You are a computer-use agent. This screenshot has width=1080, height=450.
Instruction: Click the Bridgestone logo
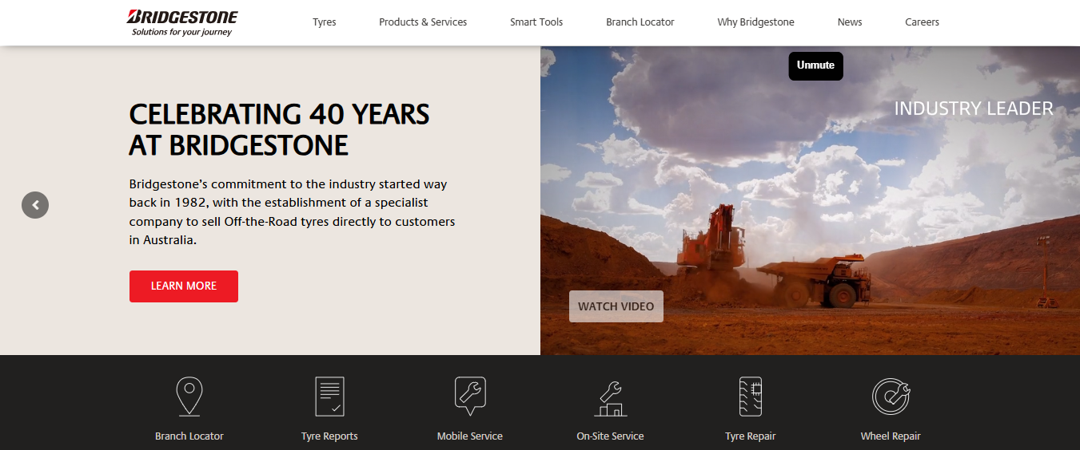click(x=182, y=22)
